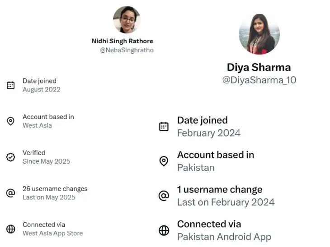Select the Verified Since May 2025 entry
This screenshot has height=247, width=330.
[x=46, y=157]
